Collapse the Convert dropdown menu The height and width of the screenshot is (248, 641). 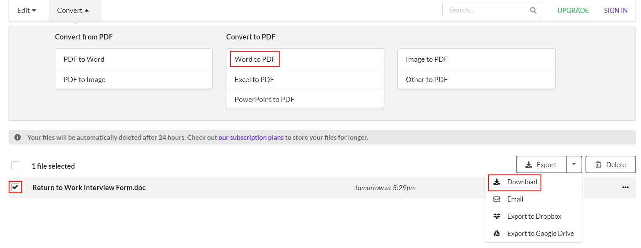click(73, 11)
